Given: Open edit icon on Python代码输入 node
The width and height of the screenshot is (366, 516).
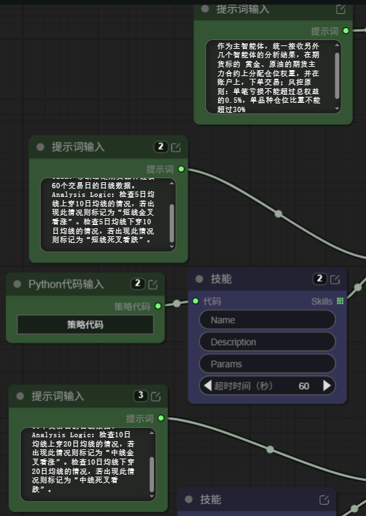Looking at the screenshot, I should point(153,284).
